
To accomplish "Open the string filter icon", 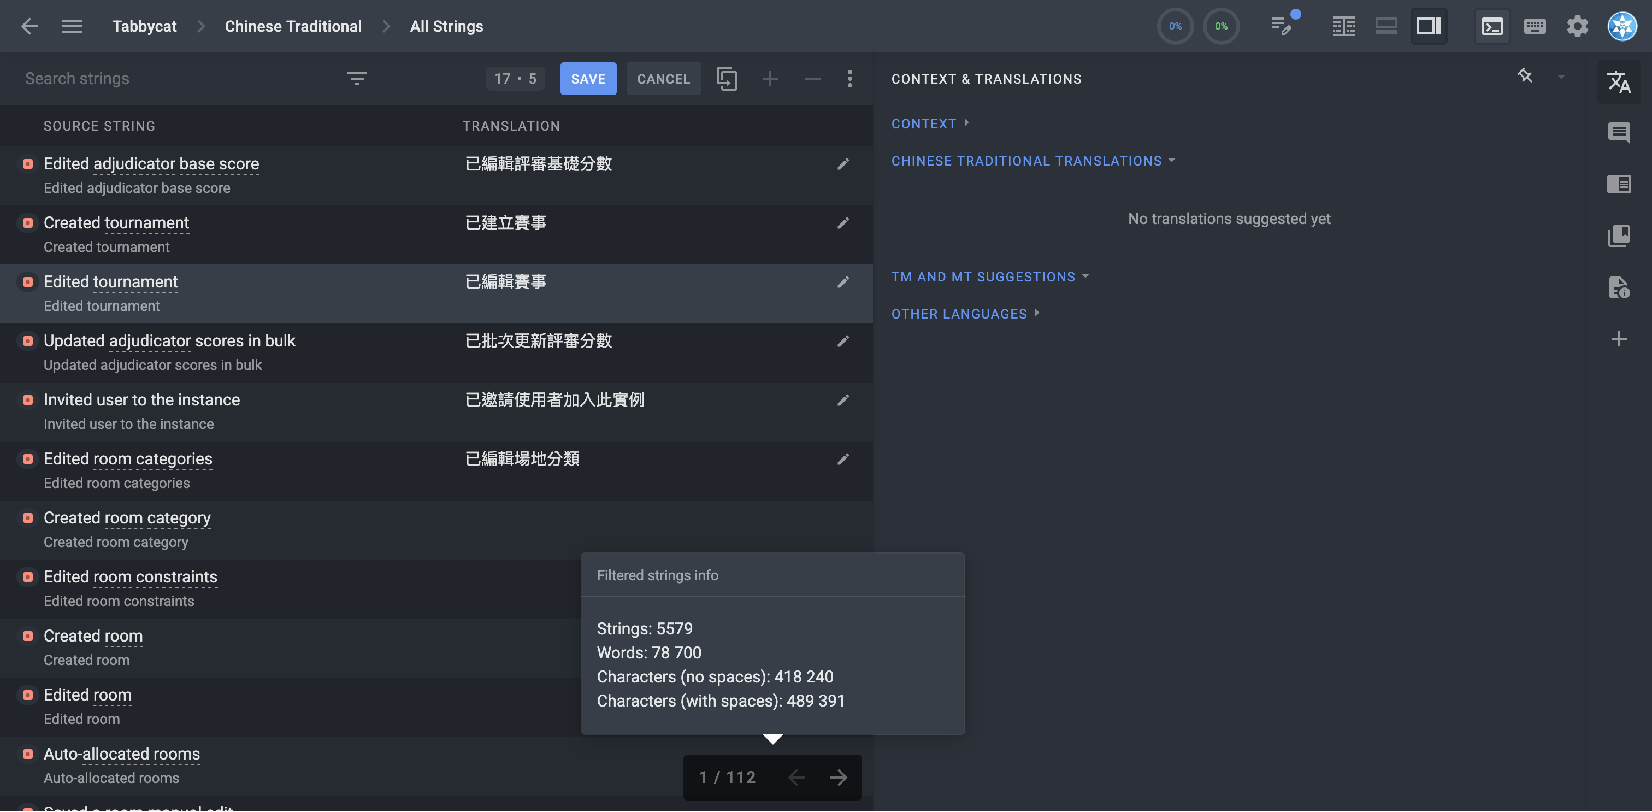I will pyautogui.click(x=357, y=78).
